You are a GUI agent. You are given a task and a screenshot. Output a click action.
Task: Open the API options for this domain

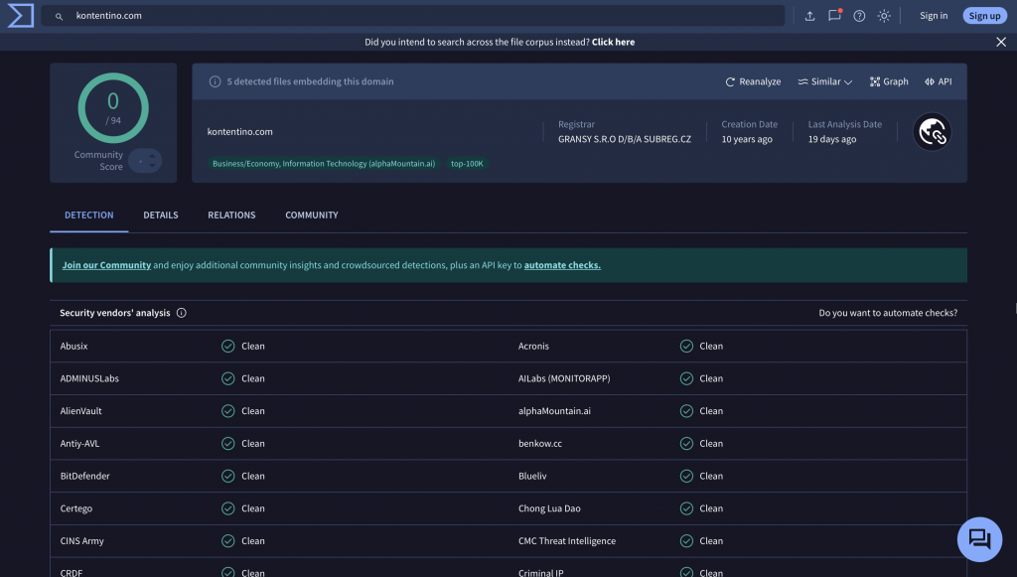coord(937,81)
